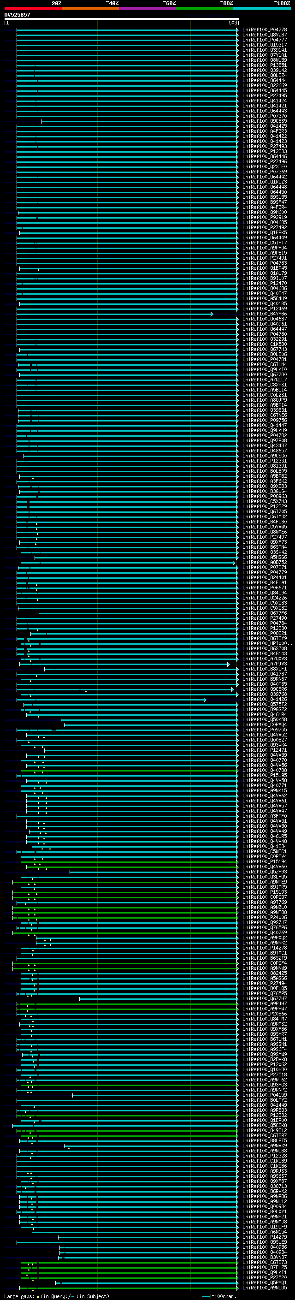295x1300 pixels.
Task: Click the red ~20% identity legend bar
Action: tap(33, 8)
